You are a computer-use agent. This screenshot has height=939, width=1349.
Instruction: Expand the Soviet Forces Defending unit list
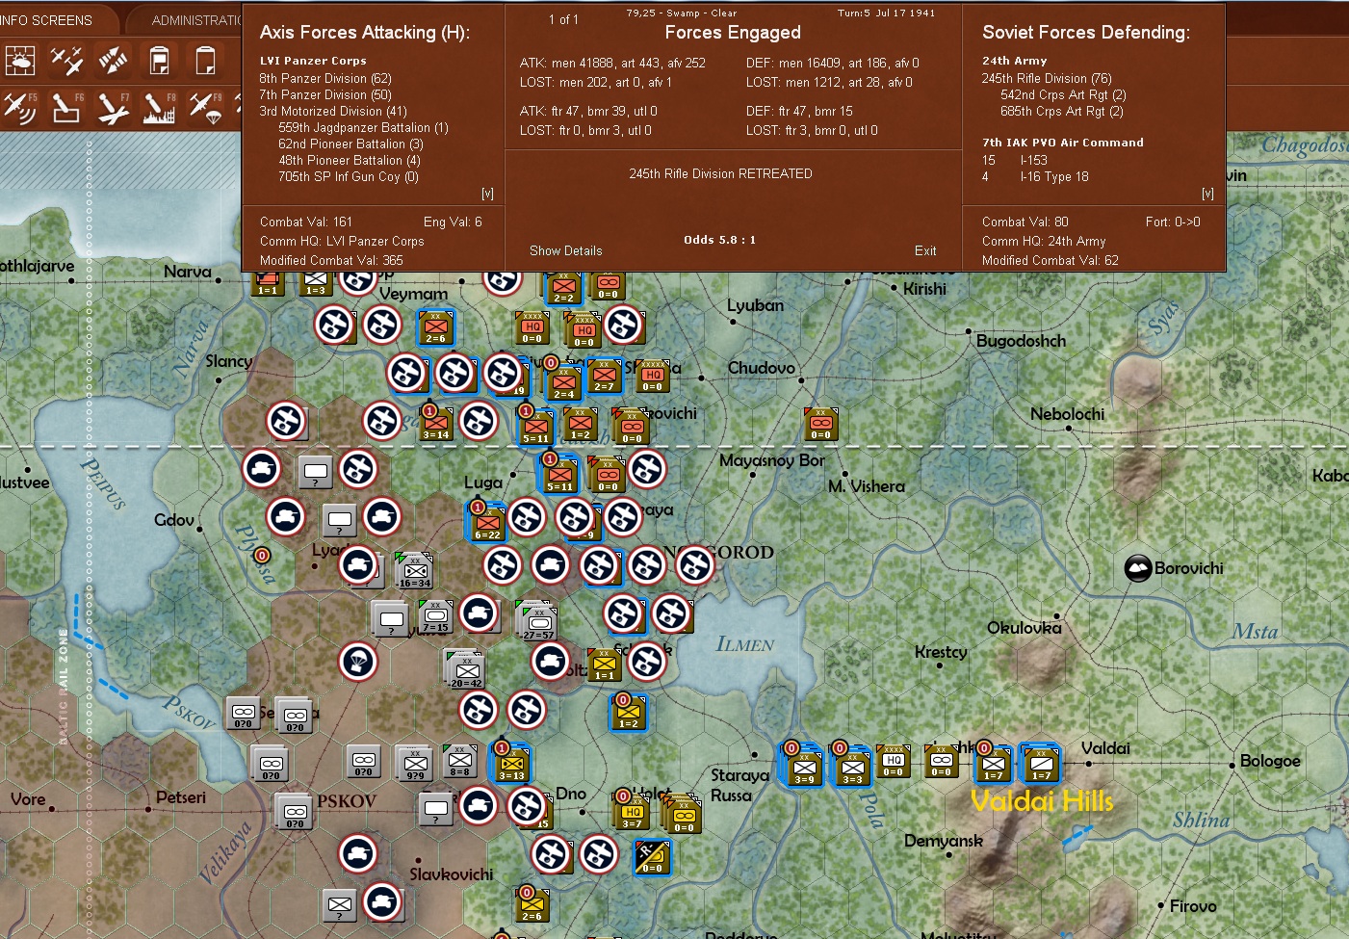(1207, 194)
